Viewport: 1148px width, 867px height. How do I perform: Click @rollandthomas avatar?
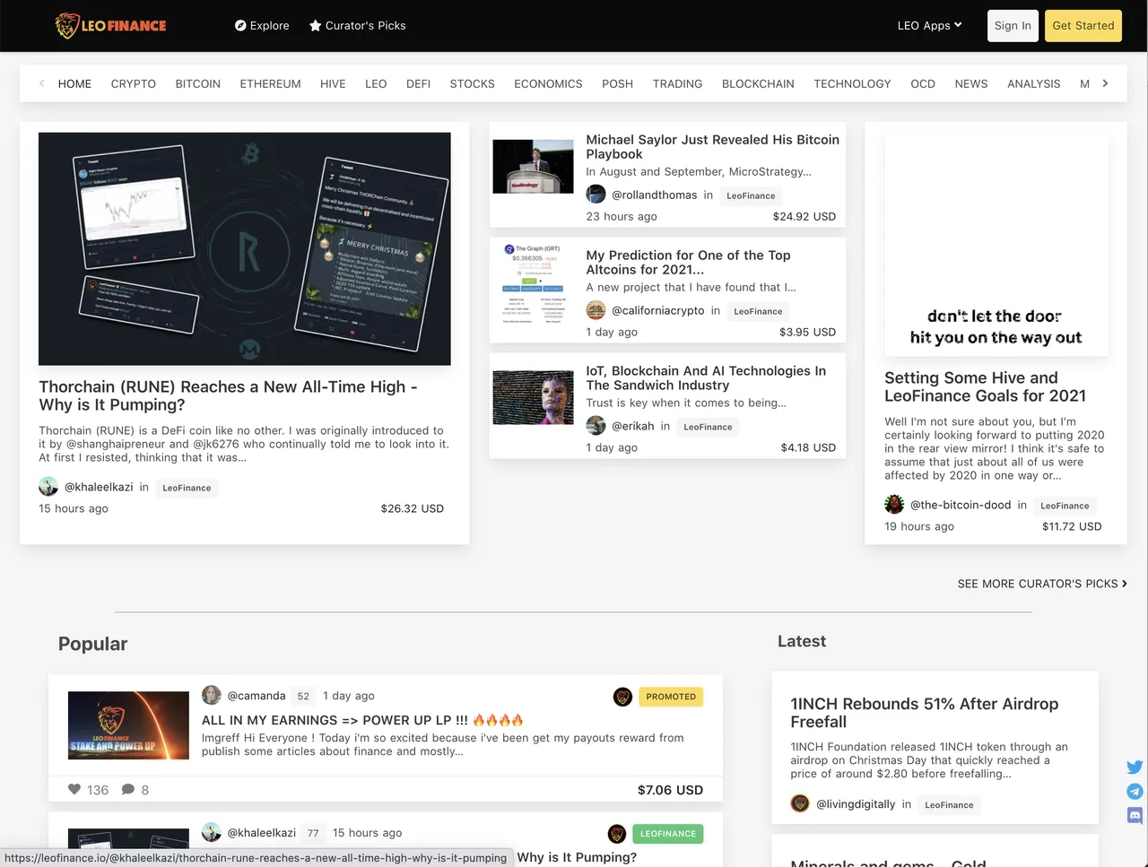(596, 195)
